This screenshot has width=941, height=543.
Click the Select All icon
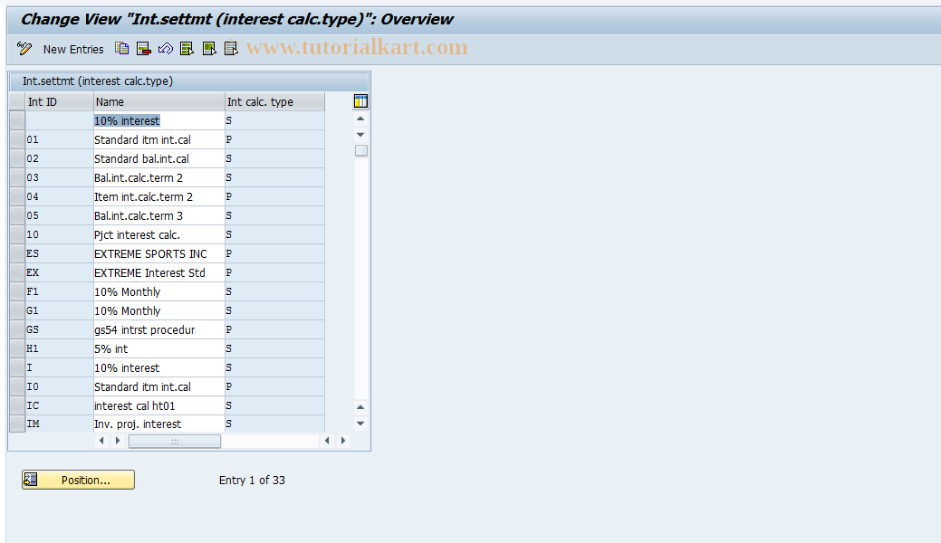pos(187,49)
